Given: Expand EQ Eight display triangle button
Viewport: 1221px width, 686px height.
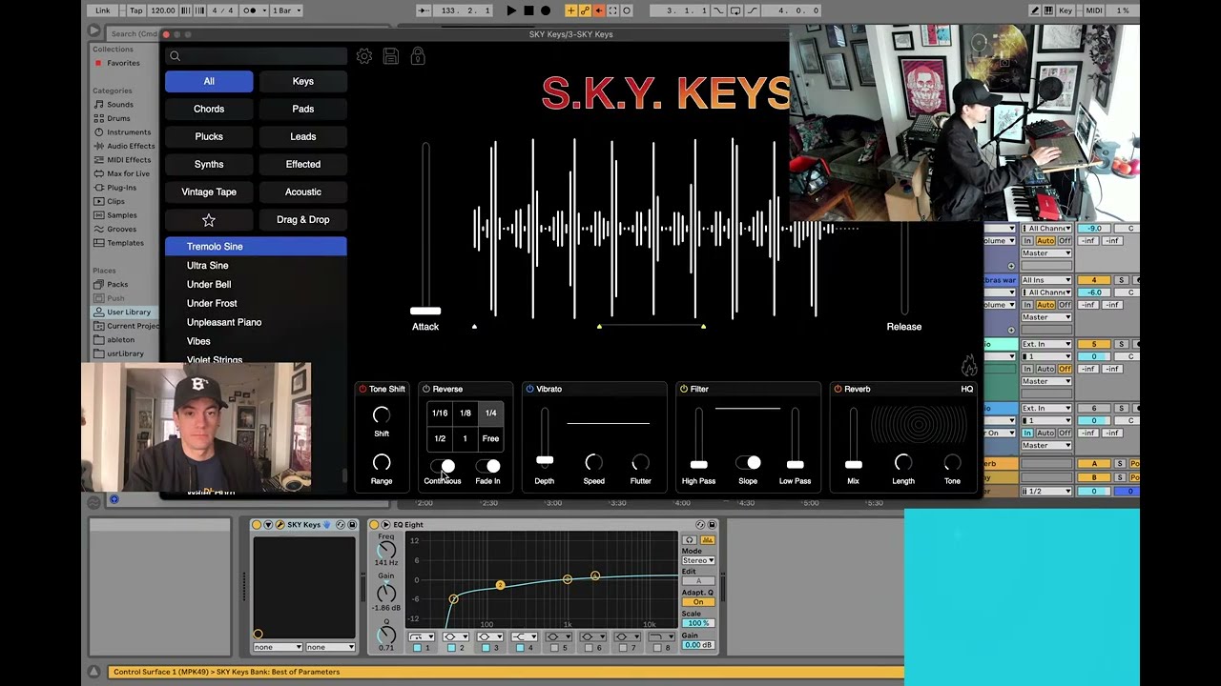Looking at the screenshot, I should click(x=385, y=525).
